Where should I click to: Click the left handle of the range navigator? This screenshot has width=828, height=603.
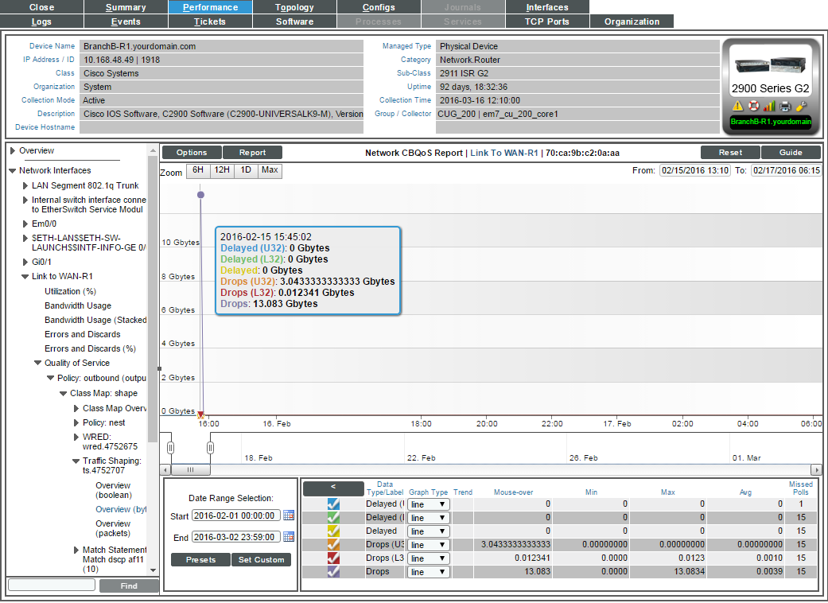coord(170,449)
